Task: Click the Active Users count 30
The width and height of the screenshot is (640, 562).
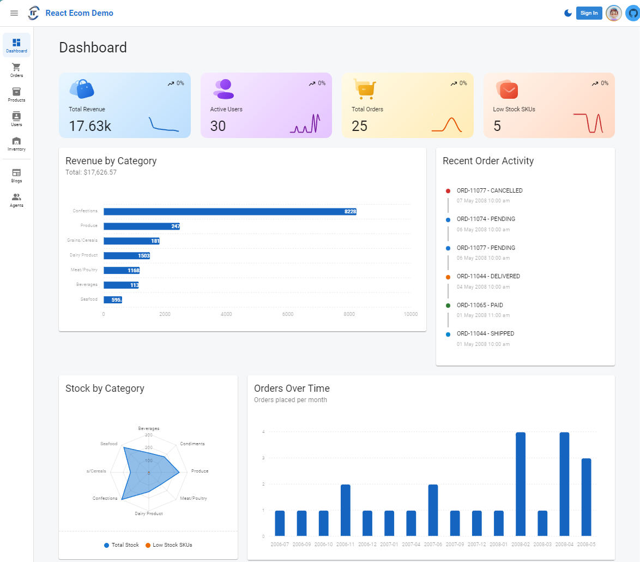Action: pyautogui.click(x=218, y=126)
